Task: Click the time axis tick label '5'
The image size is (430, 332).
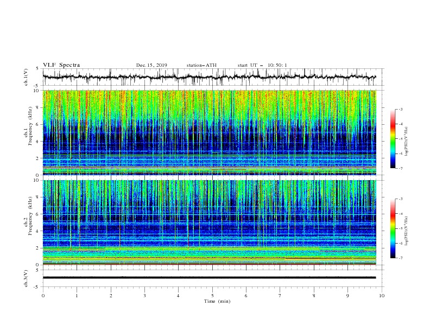Action: (212, 296)
